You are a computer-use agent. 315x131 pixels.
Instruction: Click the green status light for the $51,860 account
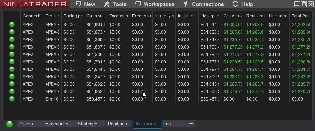tap(12, 39)
